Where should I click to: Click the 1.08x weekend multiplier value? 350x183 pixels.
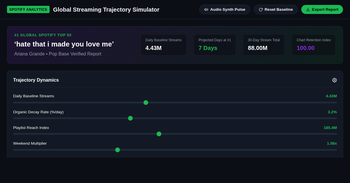tap(332, 143)
